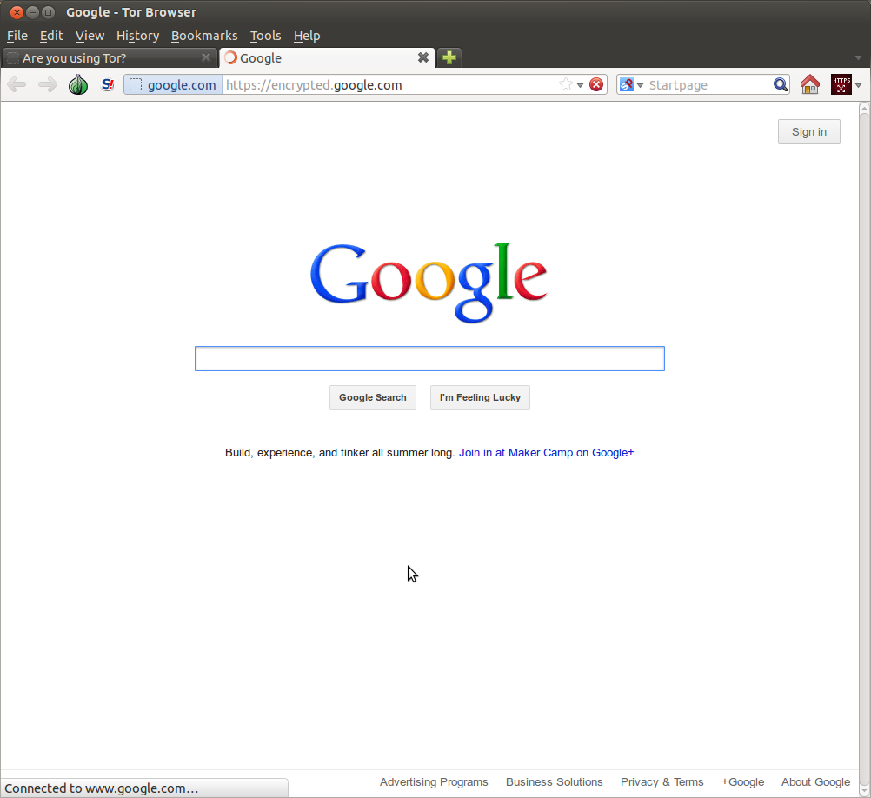This screenshot has height=798, width=871.
Task: Open Privacy & Terms link
Action: click(662, 781)
